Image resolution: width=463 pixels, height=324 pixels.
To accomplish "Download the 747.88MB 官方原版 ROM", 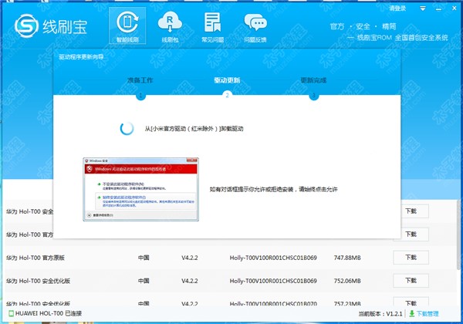I will [405, 258].
